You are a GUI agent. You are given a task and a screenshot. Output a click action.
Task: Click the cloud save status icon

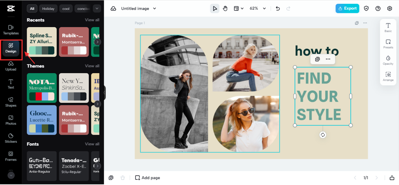coord(113,8)
